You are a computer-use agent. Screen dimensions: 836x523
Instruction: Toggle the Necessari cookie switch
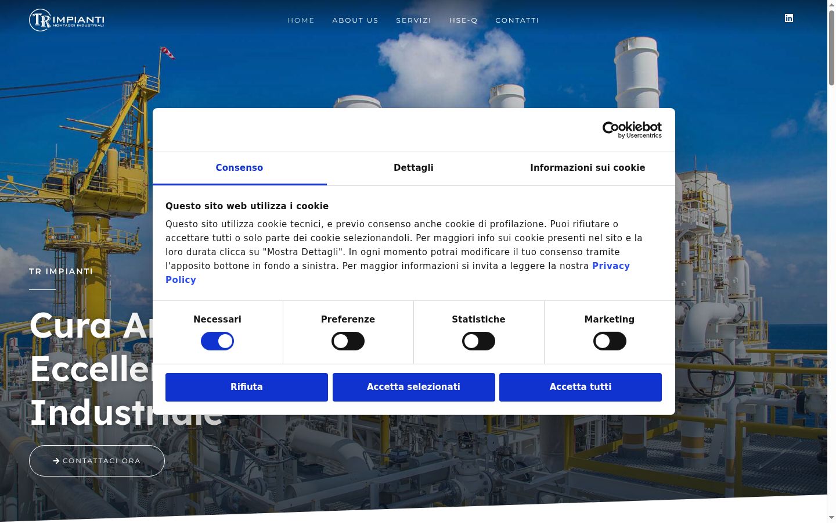pyautogui.click(x=217, y=341)
